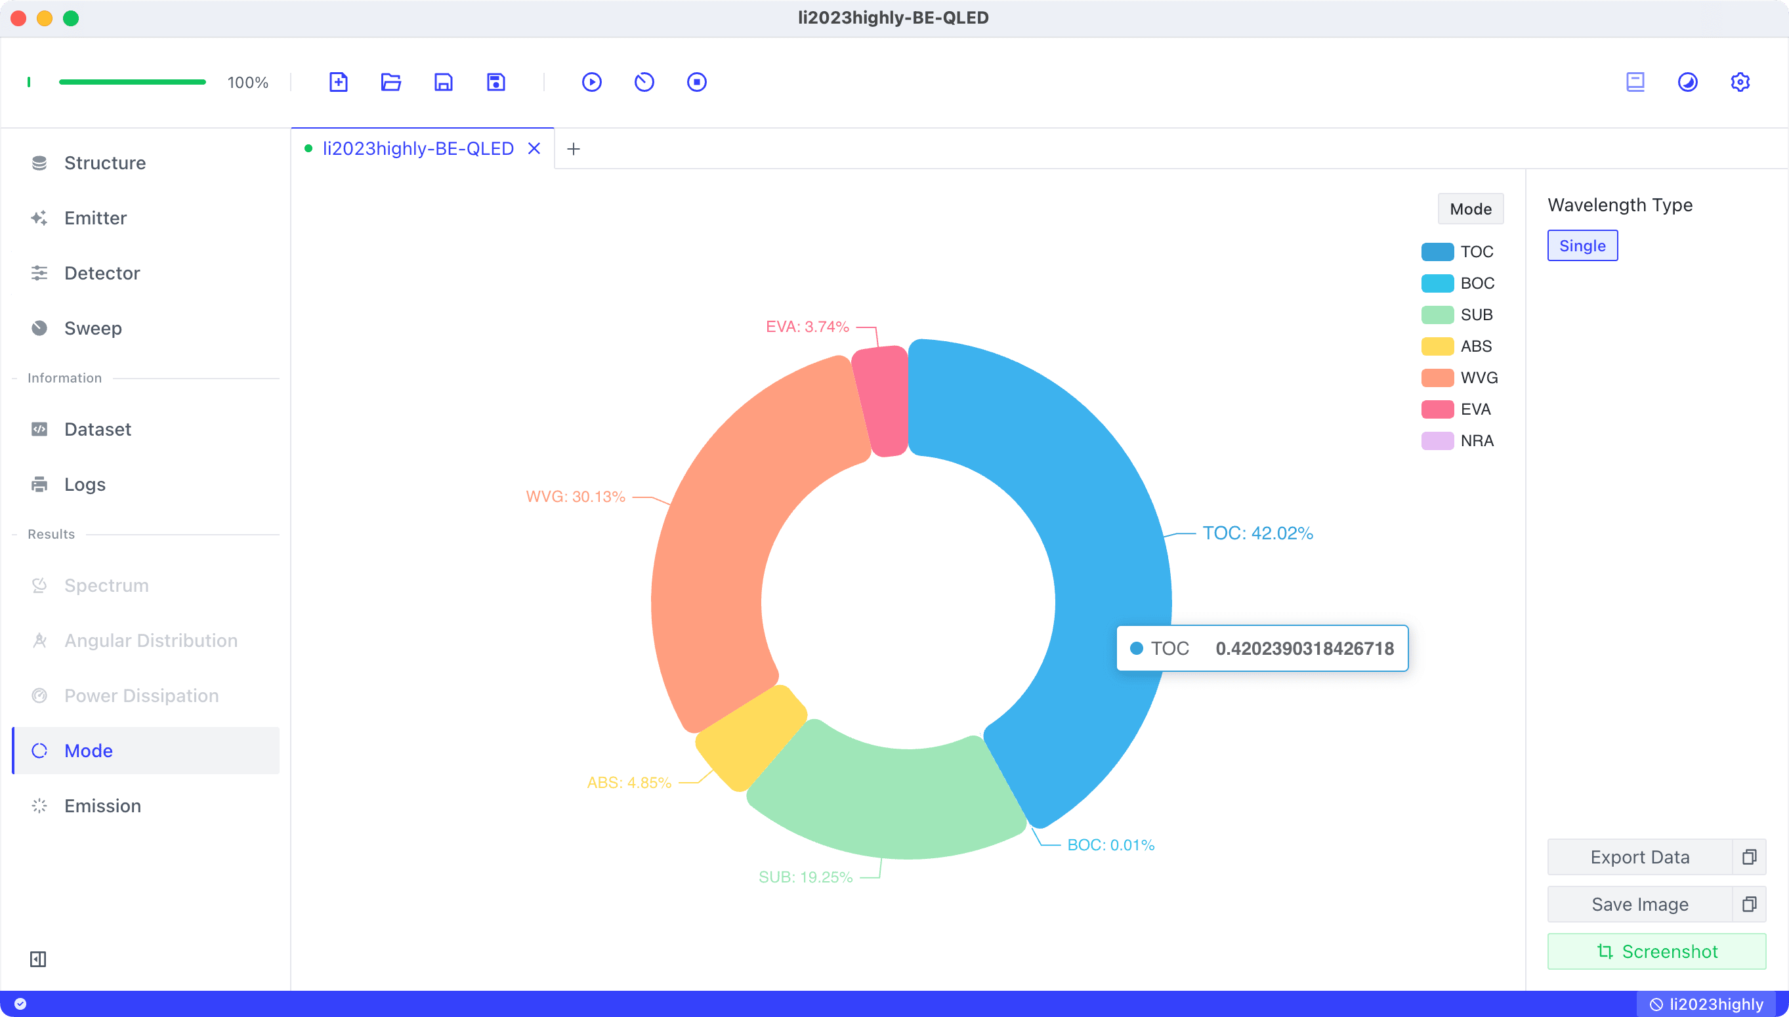This screenshot has width=1789, height=1017.
Task: Open the Emitter section
Action: pos(146,218)
